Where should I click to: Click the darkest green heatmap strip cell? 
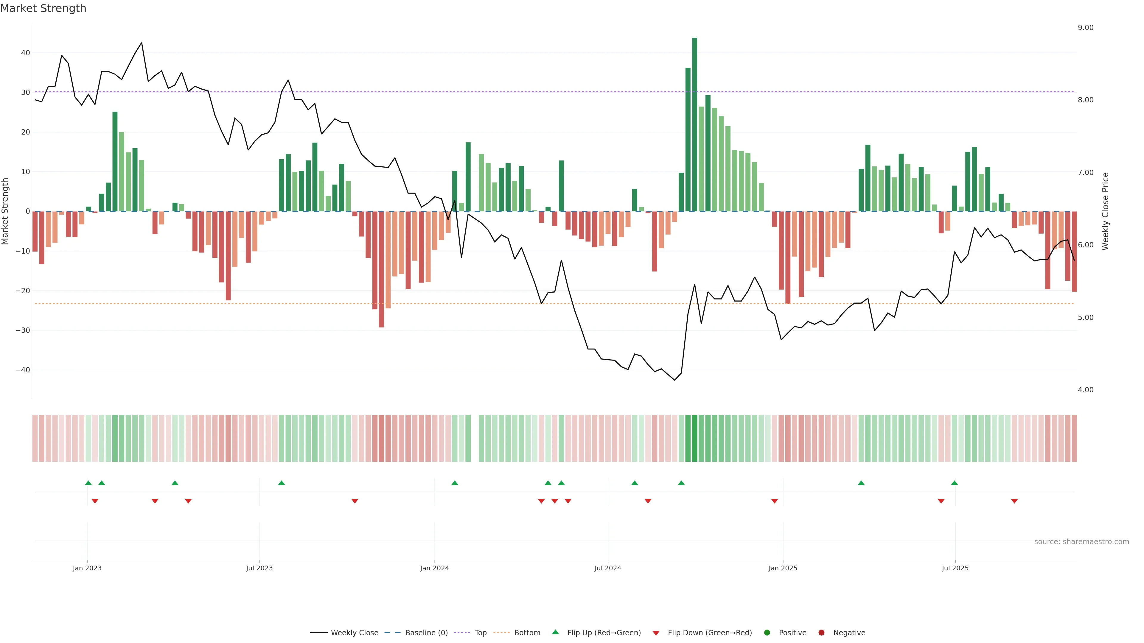(694, 438)
